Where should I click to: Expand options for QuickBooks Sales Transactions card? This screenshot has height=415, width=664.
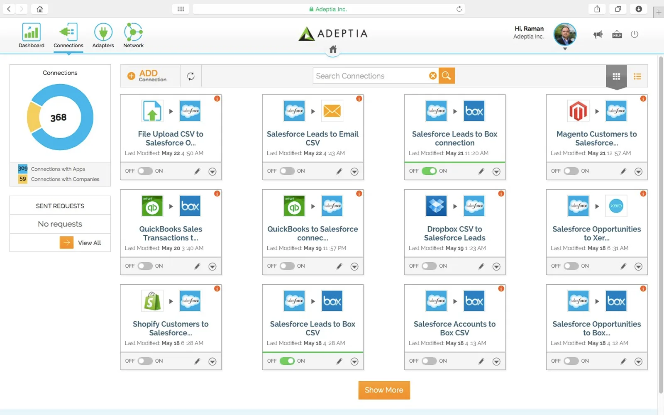(x=212, y=267)
